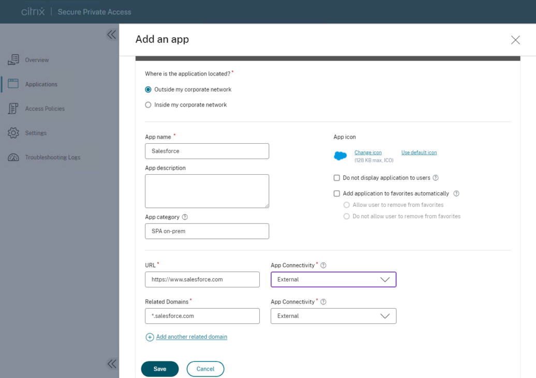Click help icon next to App category
Screen dimensions: 536x378
tap(185, 217)
